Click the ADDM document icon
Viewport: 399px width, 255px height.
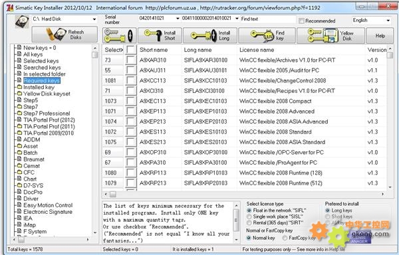(19, 139)
